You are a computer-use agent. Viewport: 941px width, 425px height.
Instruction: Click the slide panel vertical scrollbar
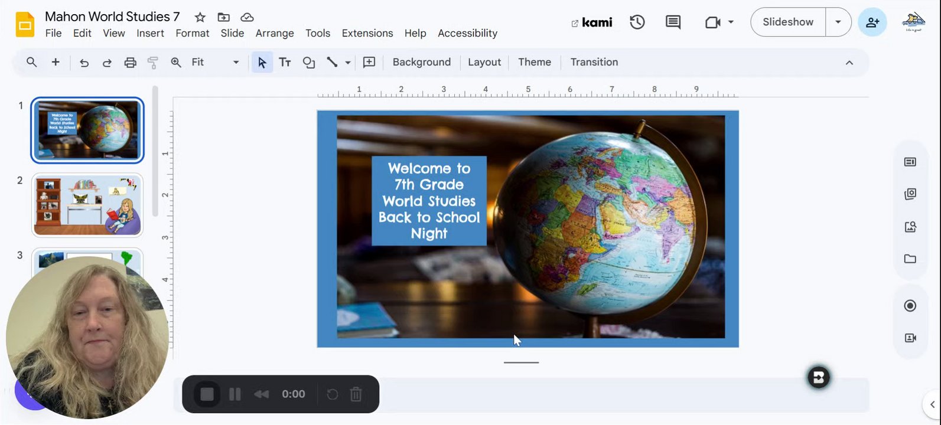tap(155, 151)
